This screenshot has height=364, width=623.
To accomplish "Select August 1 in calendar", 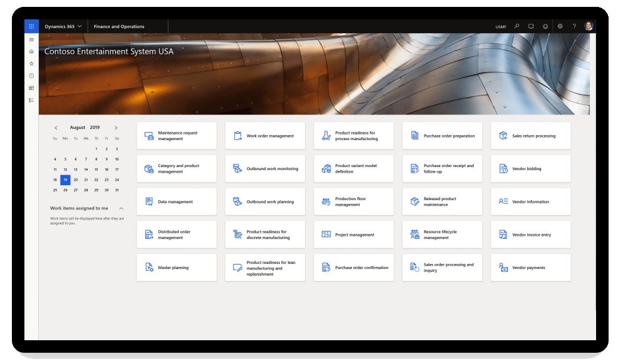I will (96, 149).
